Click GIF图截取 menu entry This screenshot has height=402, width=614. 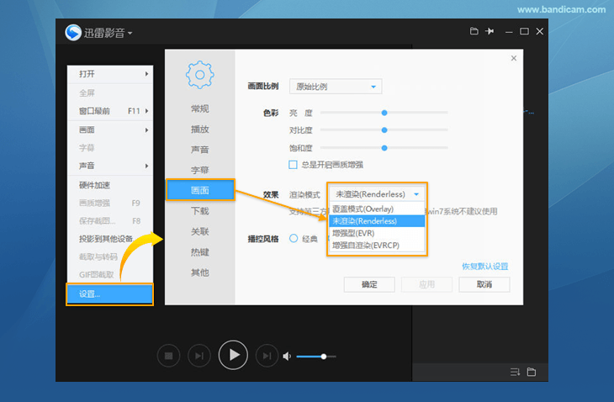[x=110, y=274]
